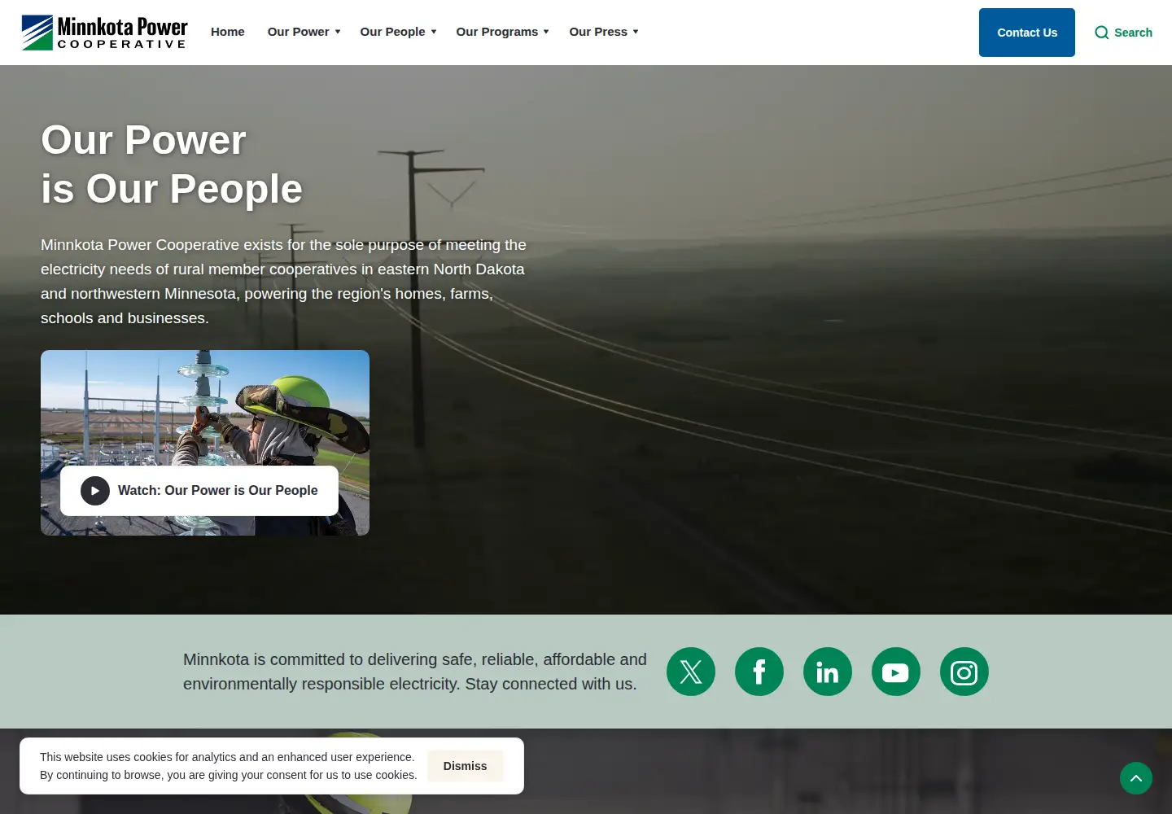This screenshot has height=814, width=1172.
Task: Expand the Our People dropdown menu
Action: click(x=398, y=32)
